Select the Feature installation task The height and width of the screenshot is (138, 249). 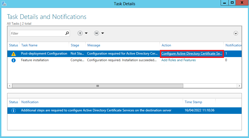click(x=35, y=60)
